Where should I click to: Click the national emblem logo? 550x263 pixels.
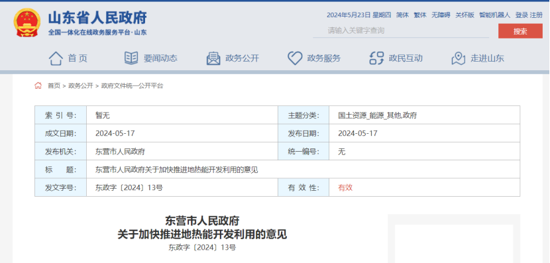[27, 23]
